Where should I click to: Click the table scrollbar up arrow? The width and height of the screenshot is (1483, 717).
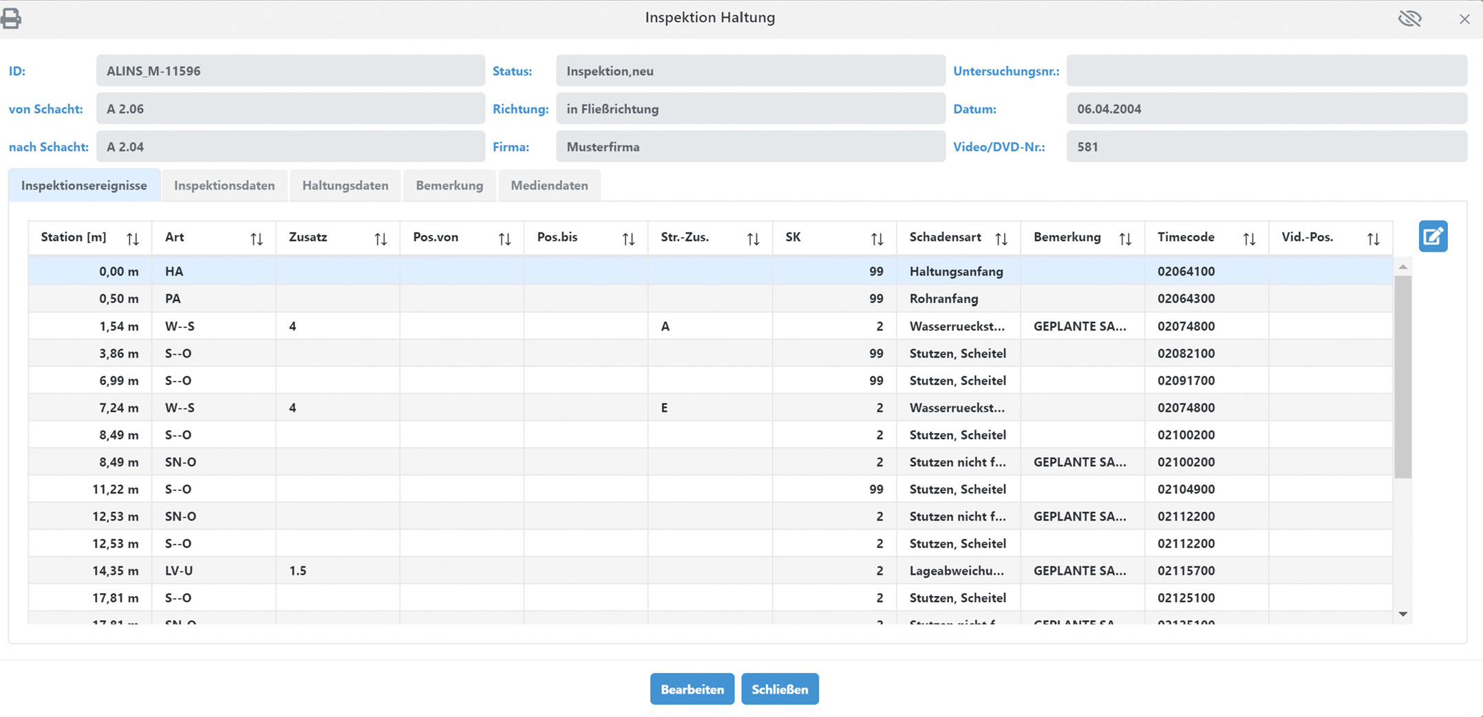1403,267
